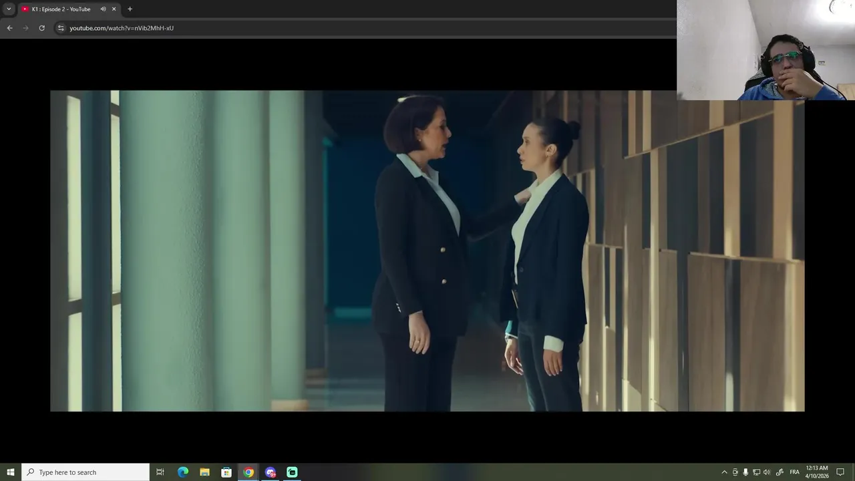Close the K1 : Episode 2 tab
855x481 pixels.
point(114,9)
